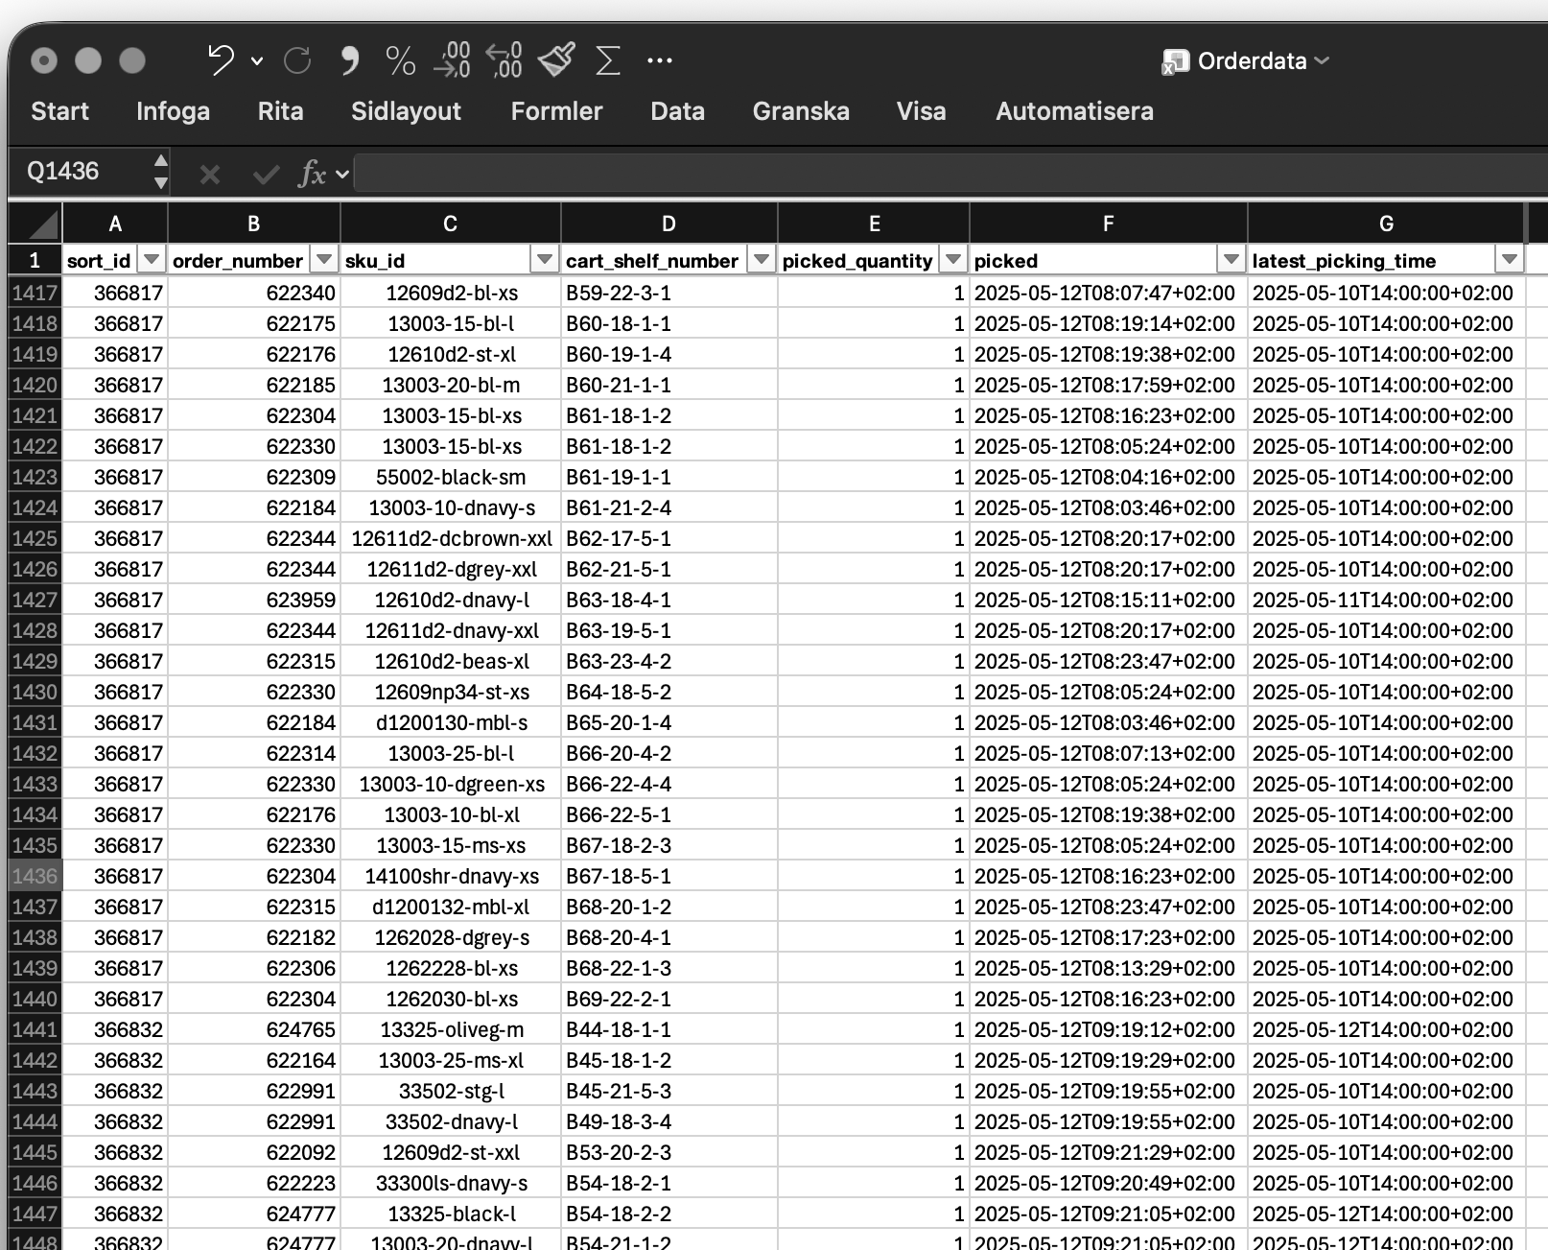
Task: Click the Decrease Decimal icon
Action: (x=504, y=60)
